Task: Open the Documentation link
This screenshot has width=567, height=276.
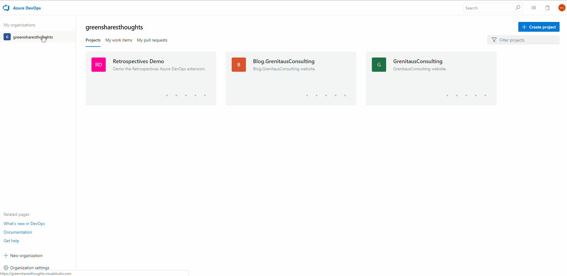Action: pos(18,232)
